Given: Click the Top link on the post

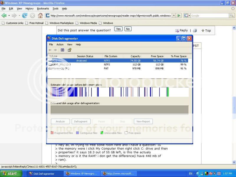Looking at the screenshot, I should pyautogui.click(x=206, y=31).
